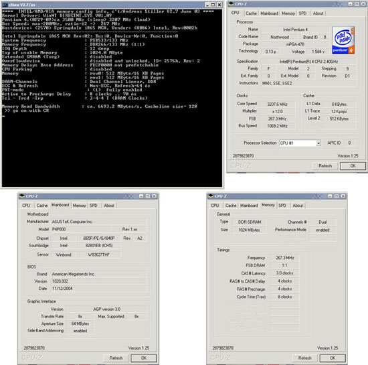Minimize the CPU-Z Memory window
Viewport: 368px width, 365px height.
[x=330, y=196]
